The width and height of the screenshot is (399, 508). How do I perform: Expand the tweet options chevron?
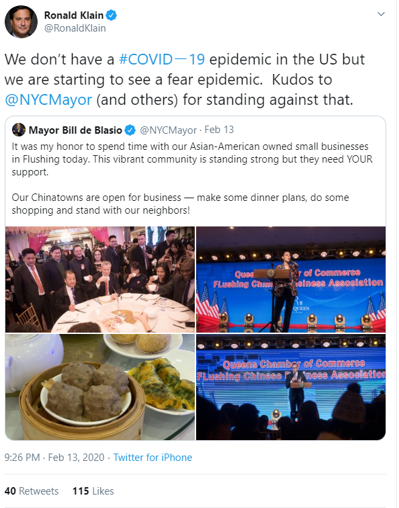(x=381, y=14)
